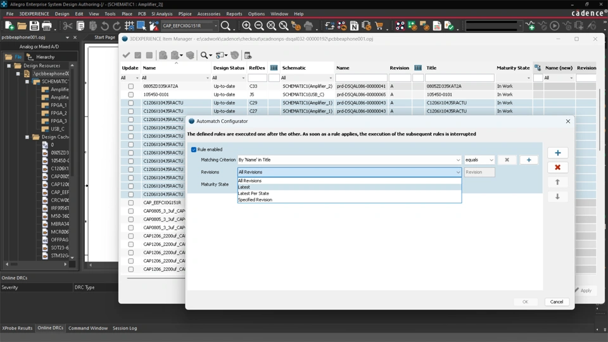Open the 3DEXPERIENCE menu
608x342 pixels.
click(34, 13)
